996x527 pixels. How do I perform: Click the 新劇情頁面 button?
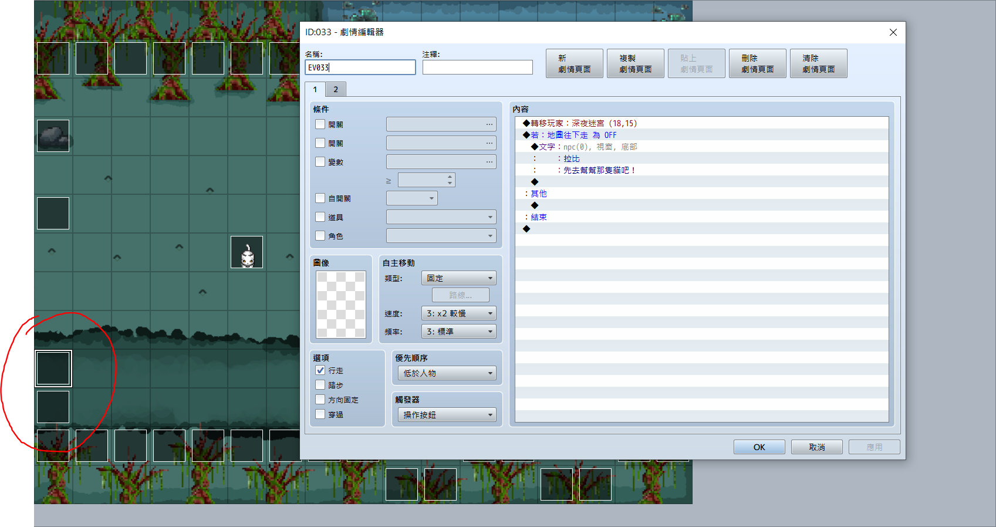(x=575, y=63)
